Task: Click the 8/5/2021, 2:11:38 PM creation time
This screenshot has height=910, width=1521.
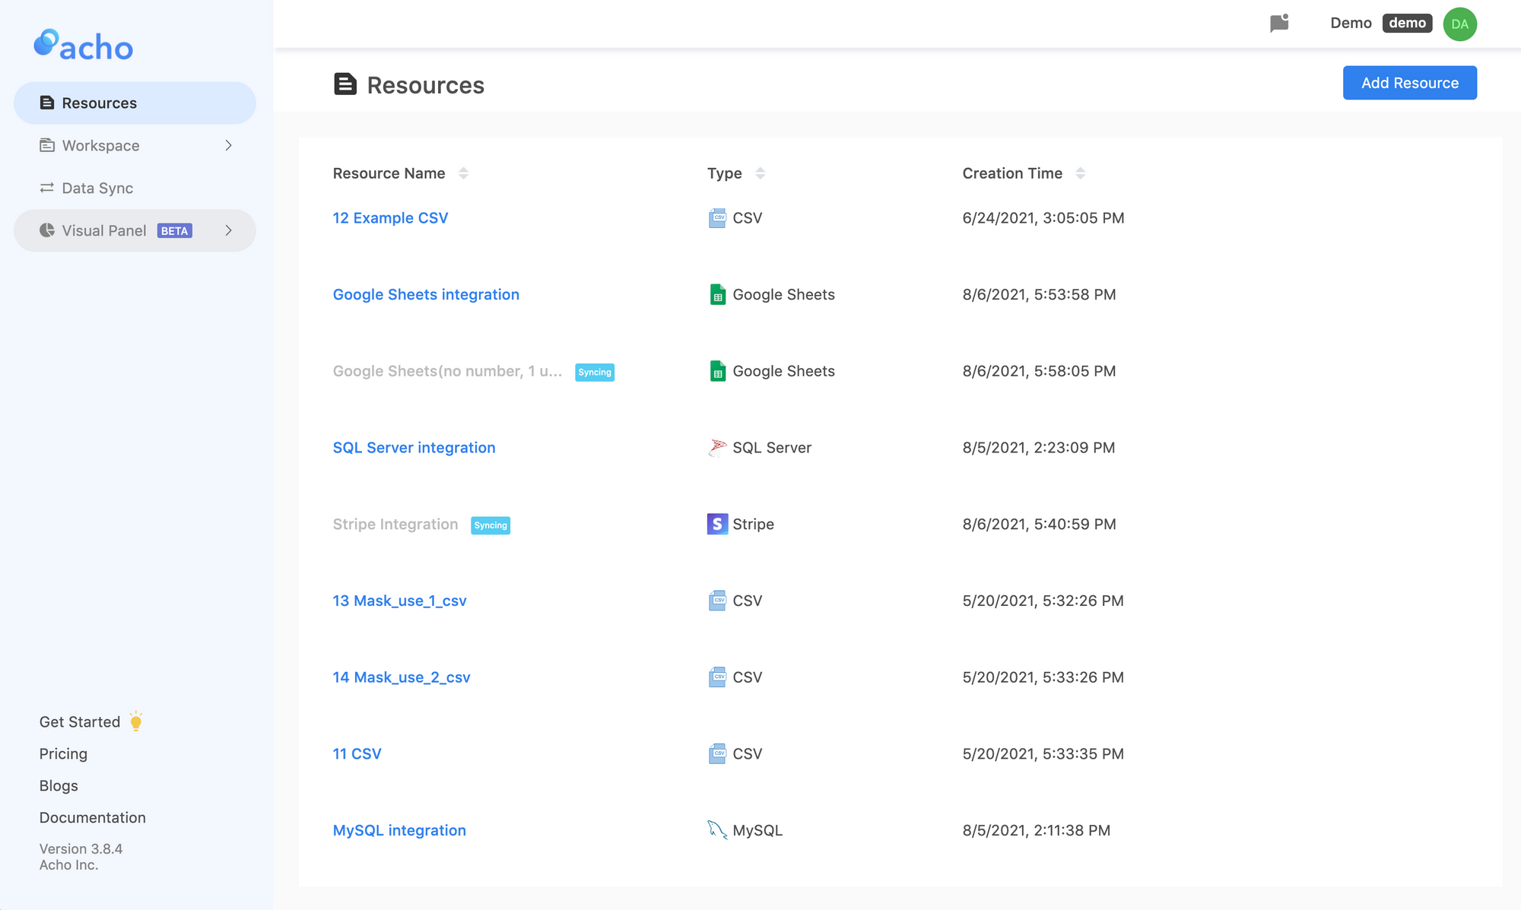Action: pos(1037,830)
